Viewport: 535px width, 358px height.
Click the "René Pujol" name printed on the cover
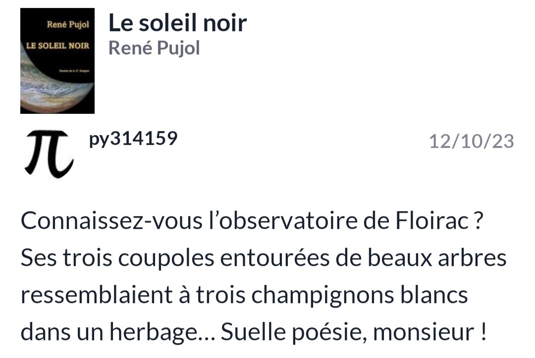67,25
